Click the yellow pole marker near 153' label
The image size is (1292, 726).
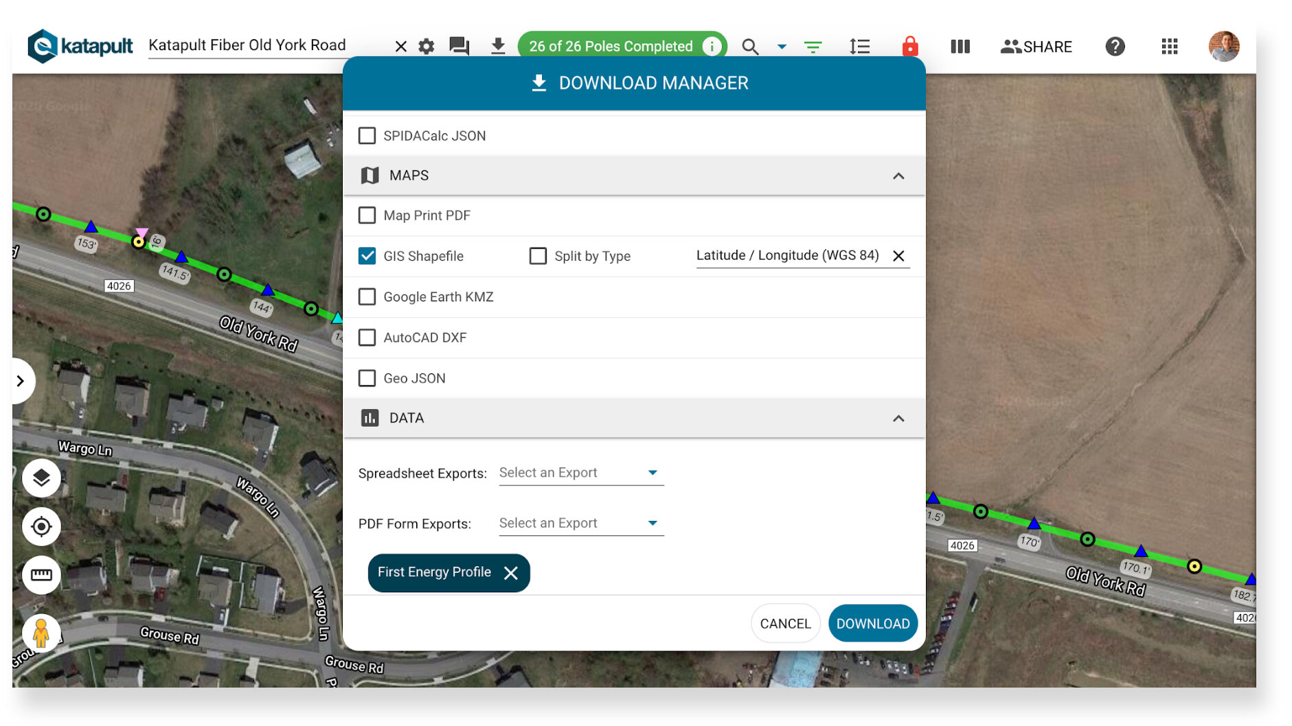point(139,242)
